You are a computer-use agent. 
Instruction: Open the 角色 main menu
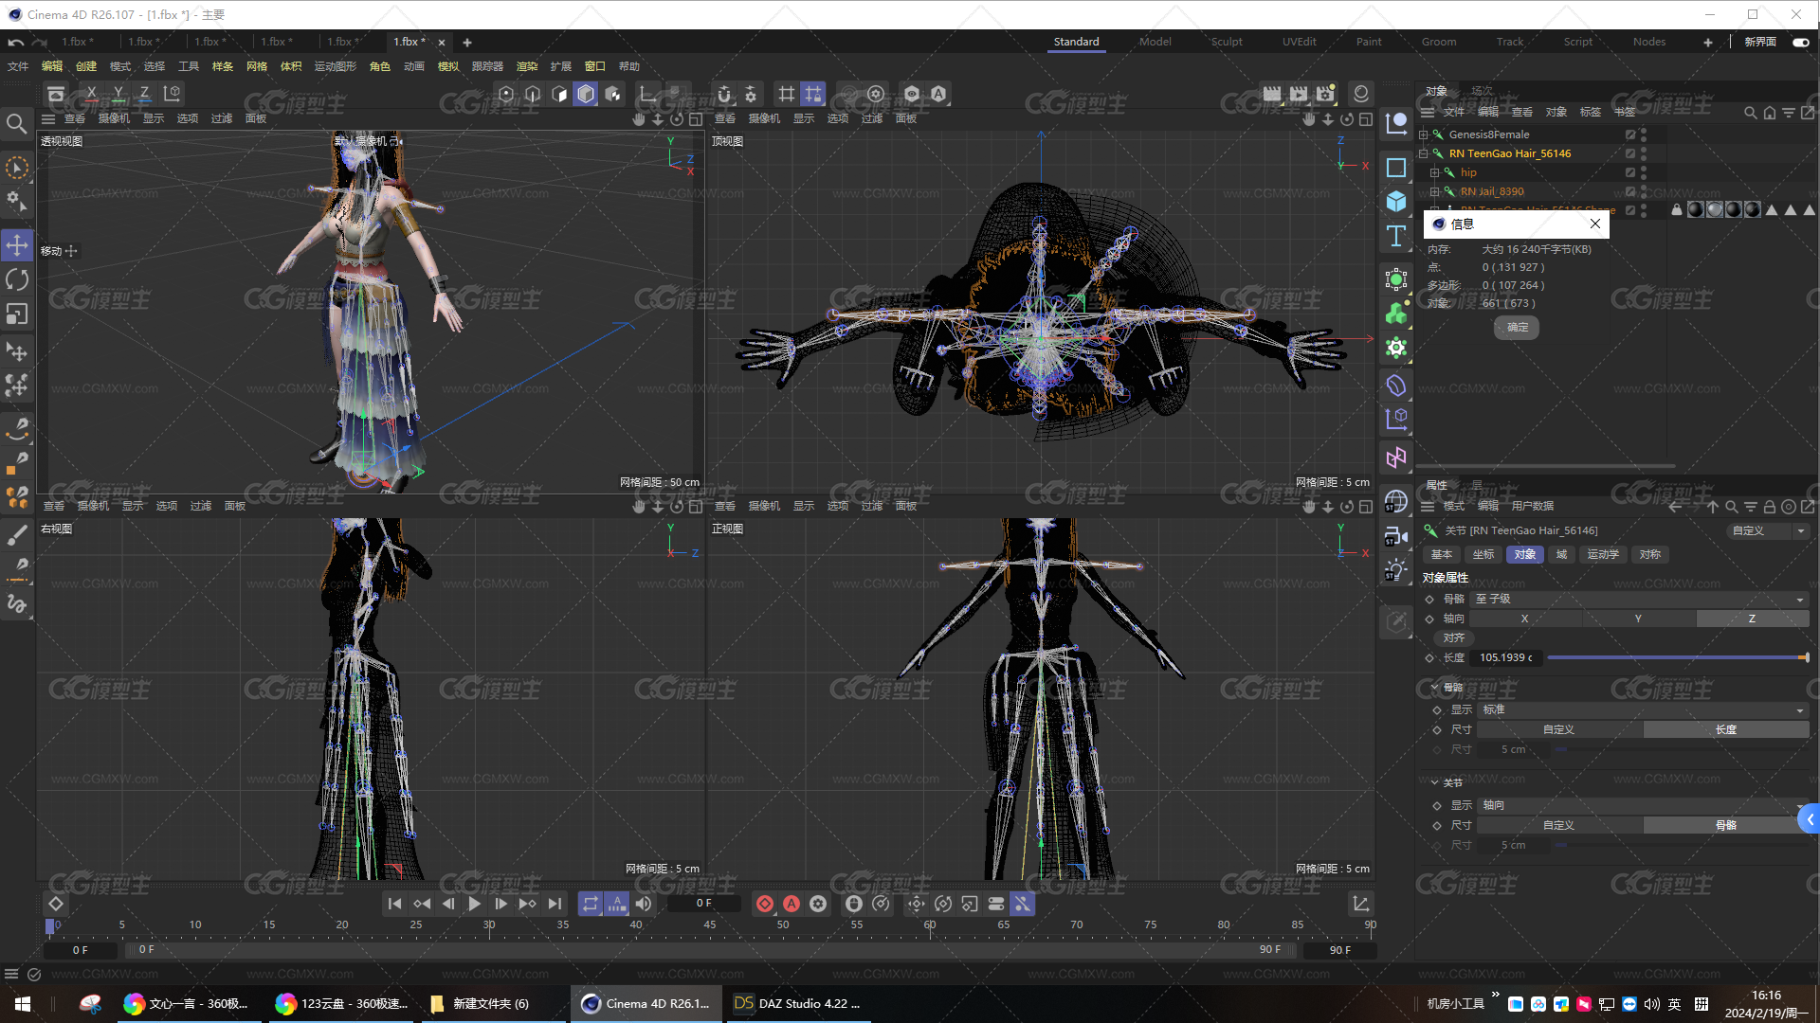click(x=380, y=66)
